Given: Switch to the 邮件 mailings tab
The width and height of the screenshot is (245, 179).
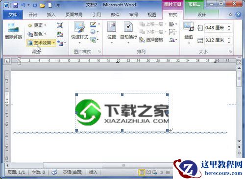Looking at the screenshot, I should (115, 15).
